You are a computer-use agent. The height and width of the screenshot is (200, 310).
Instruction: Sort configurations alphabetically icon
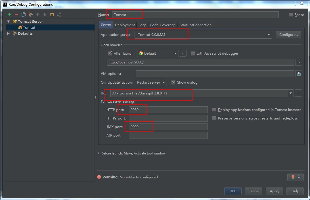pos(59,15)
